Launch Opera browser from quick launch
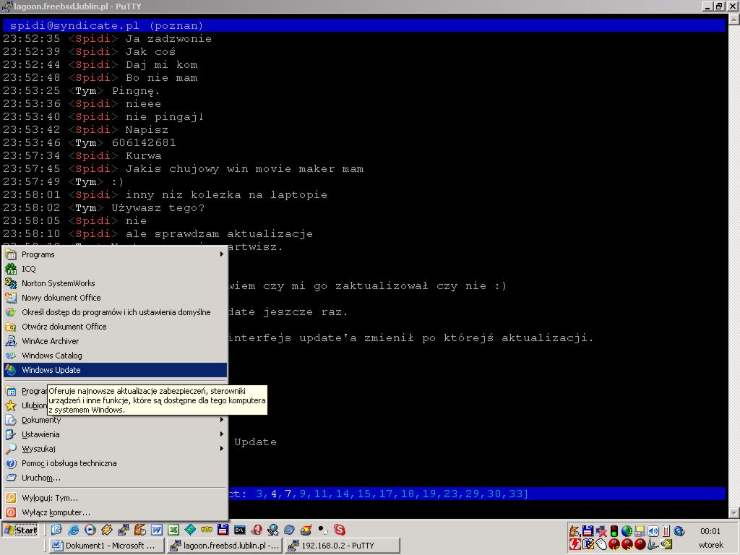 pos(257,530)
